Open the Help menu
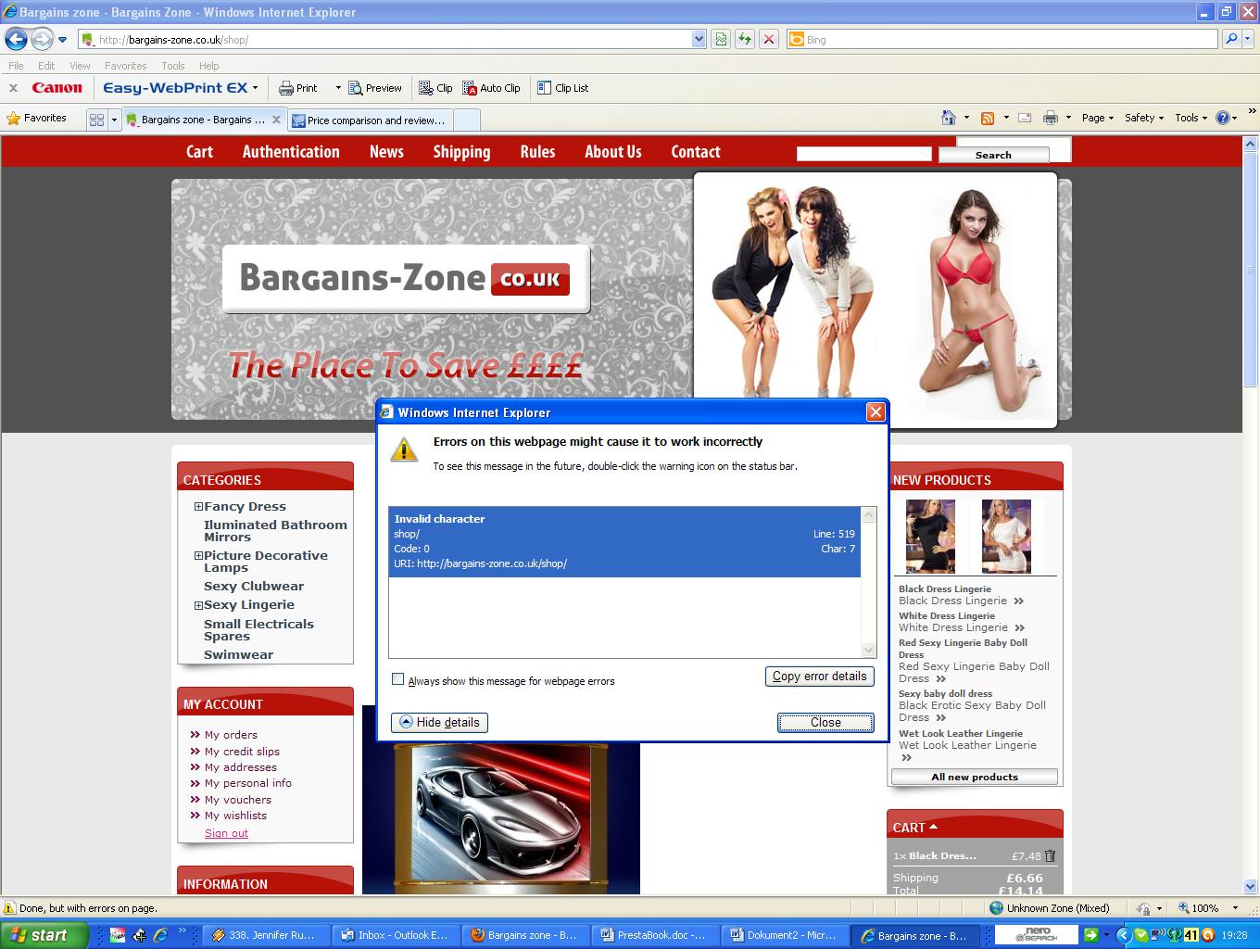The image size is (1260, 949). click(208, 66)
